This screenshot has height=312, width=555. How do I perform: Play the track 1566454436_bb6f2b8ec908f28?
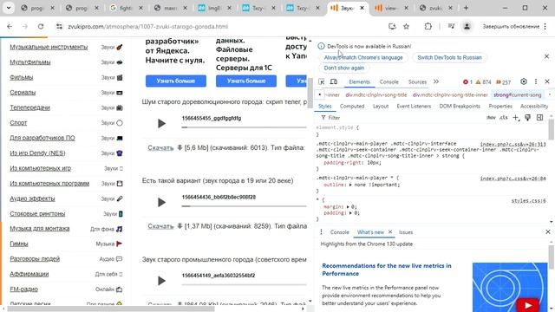coord(161,202)
